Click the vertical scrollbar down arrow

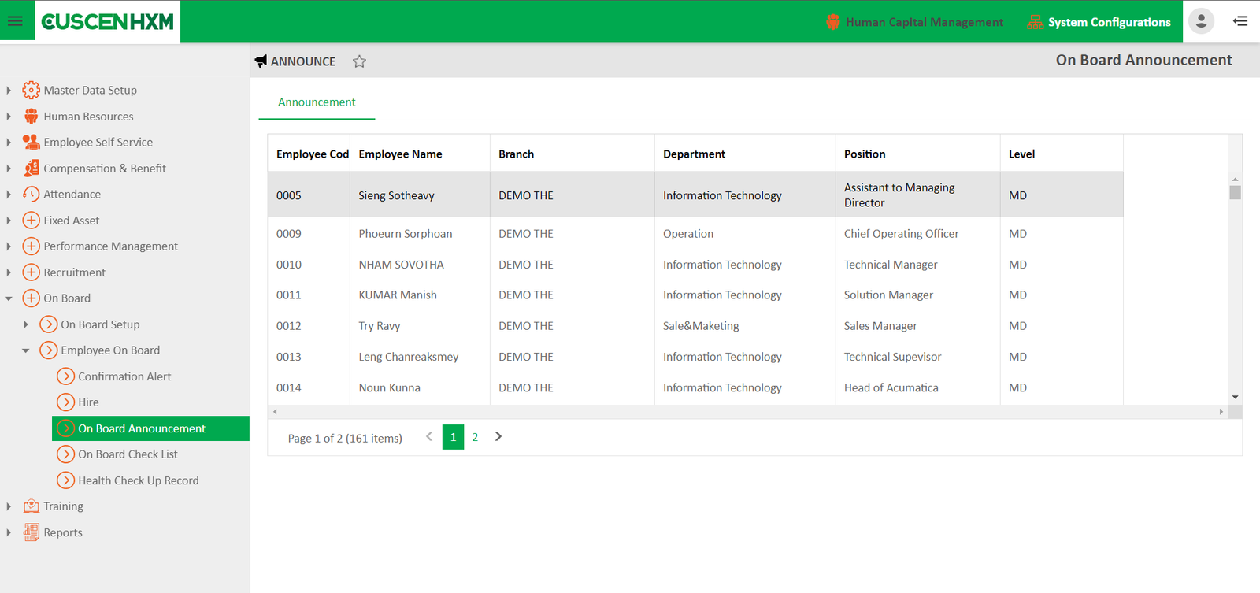click(1235, 398)
